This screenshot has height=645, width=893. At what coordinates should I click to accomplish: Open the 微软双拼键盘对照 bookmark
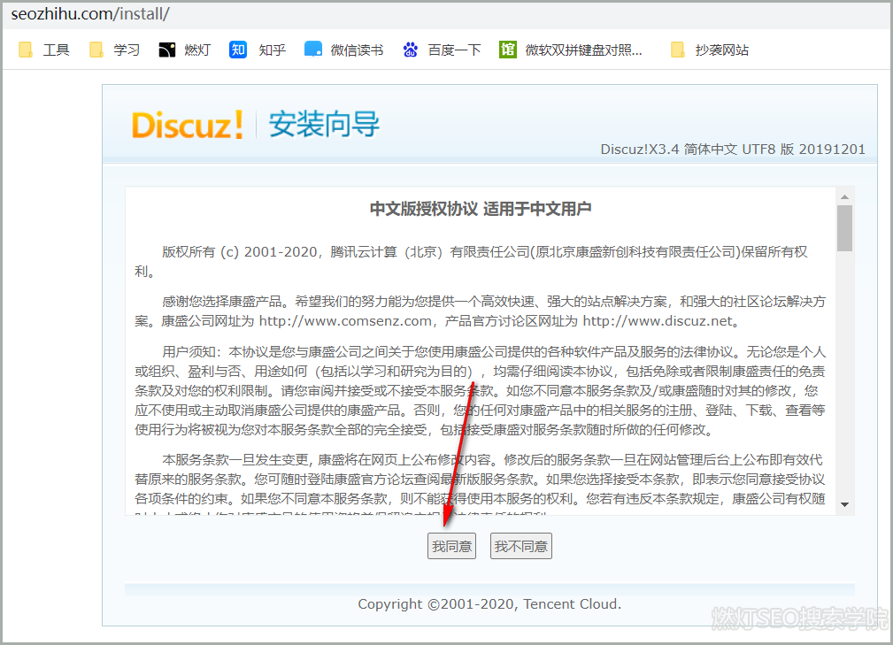pyautogui.click(x=571, y=50)
